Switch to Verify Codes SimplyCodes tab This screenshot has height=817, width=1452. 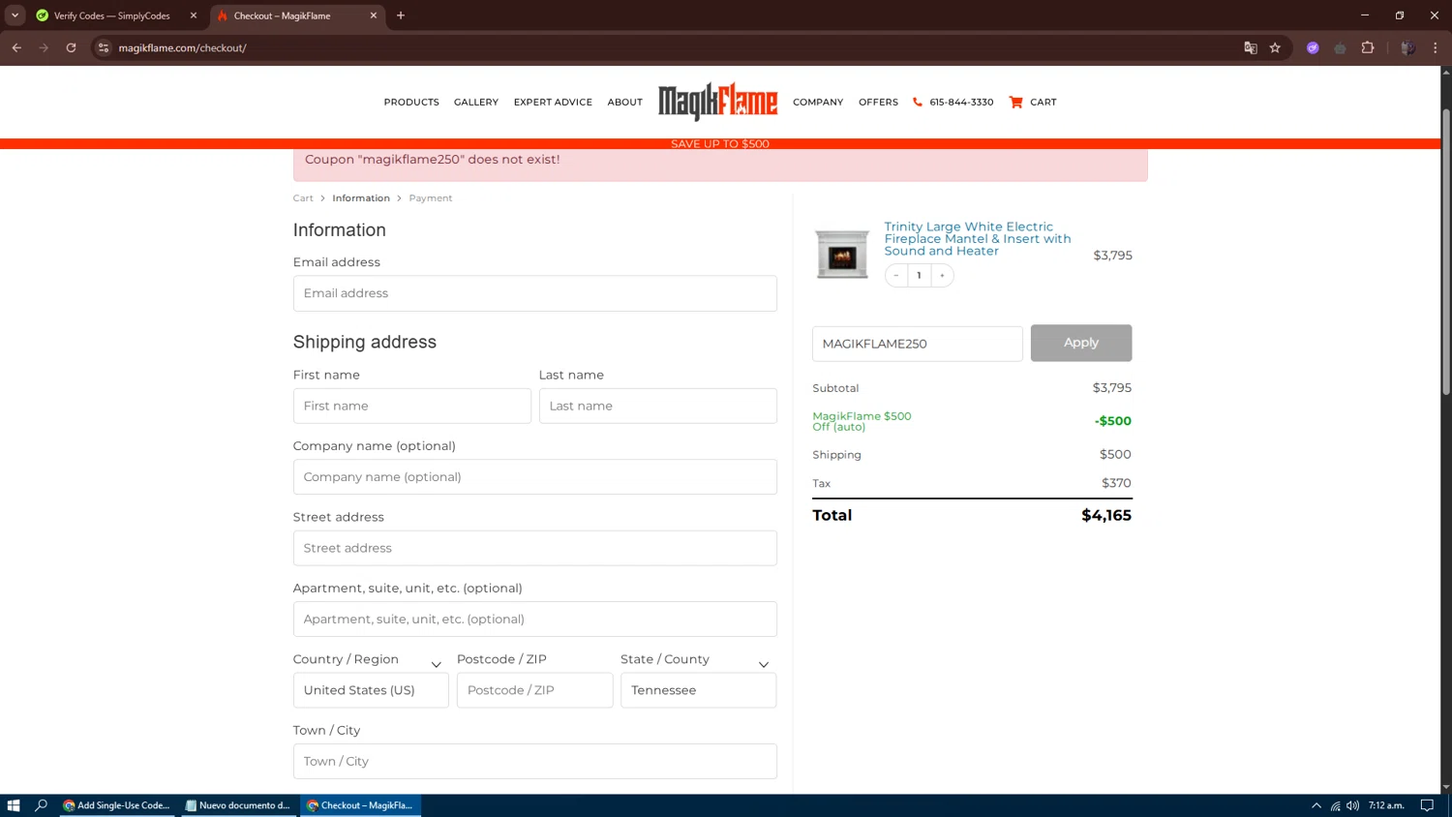(x=111, y=15)
